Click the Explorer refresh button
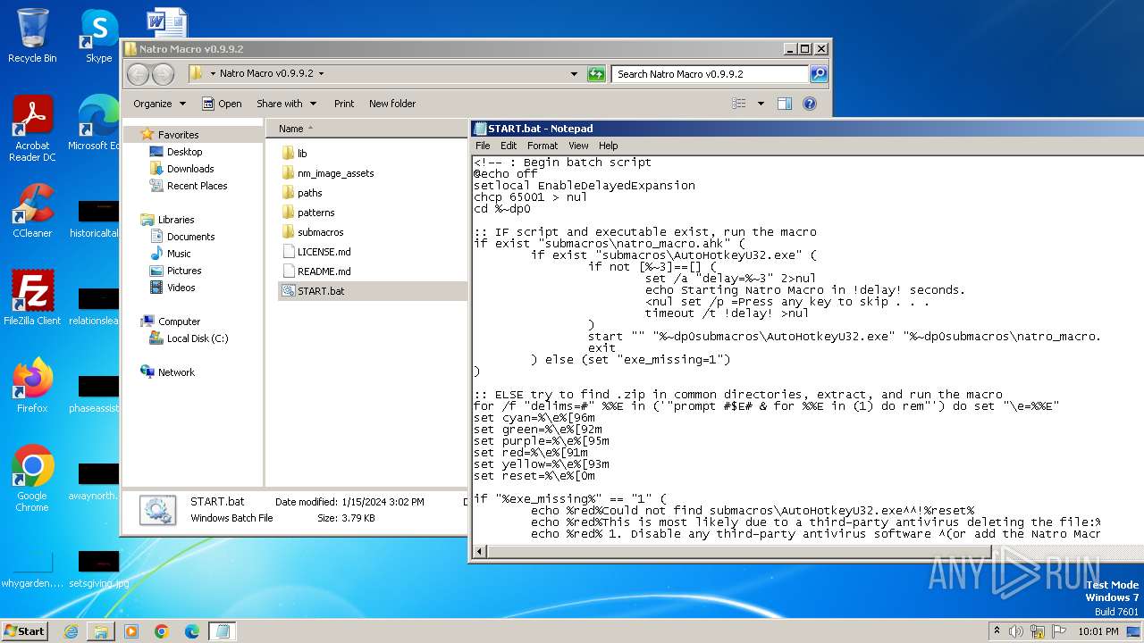 coord(596,74)
